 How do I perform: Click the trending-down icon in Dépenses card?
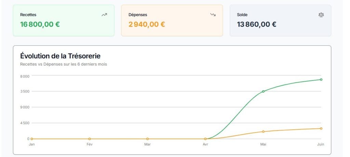click(x=213, y=15)
